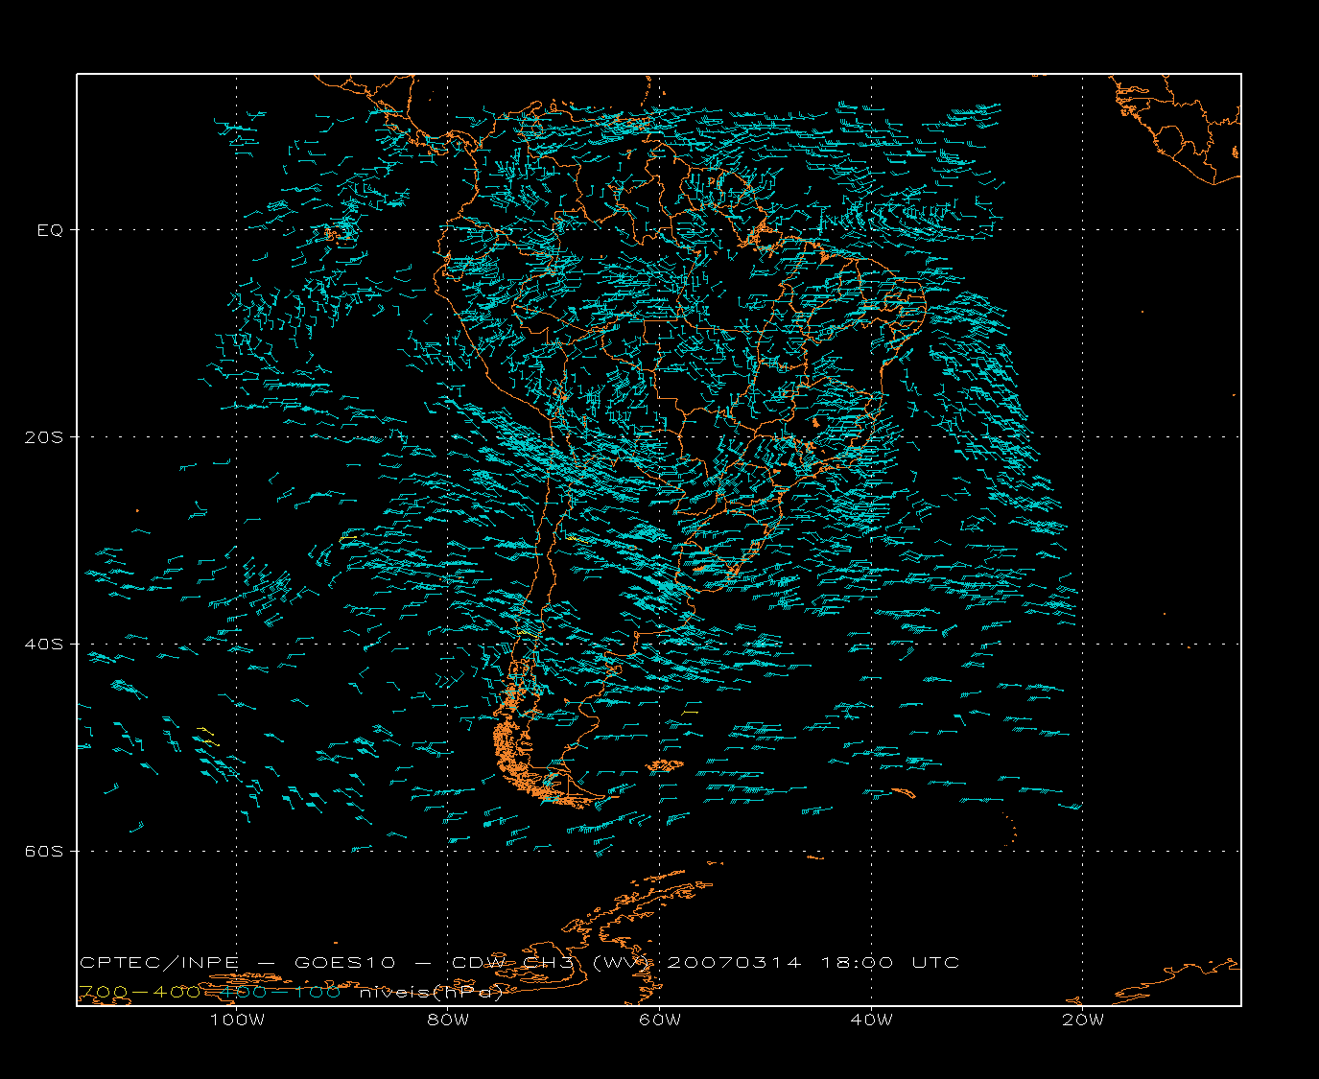Click the 18:00 UTC time text

pyautogui.click(x=889, y=962)
